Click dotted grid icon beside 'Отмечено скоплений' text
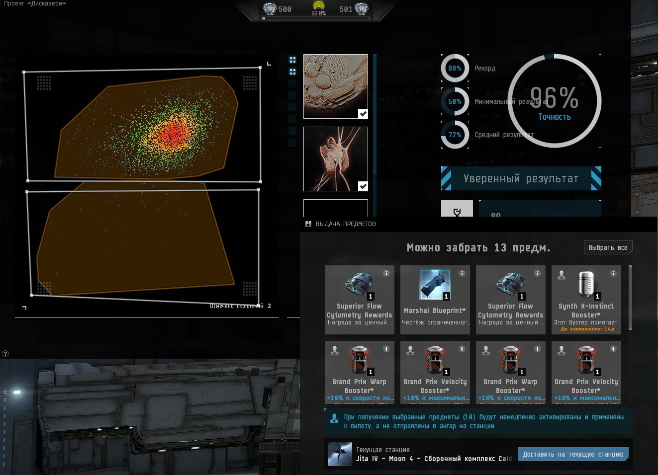Screen dimensions: 658x475 250,288
